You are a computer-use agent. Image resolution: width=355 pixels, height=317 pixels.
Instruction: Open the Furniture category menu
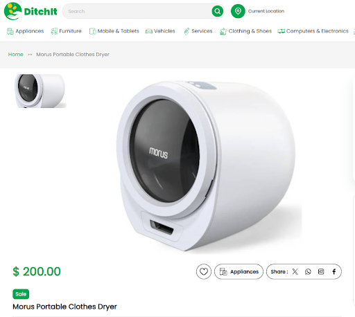67,31
